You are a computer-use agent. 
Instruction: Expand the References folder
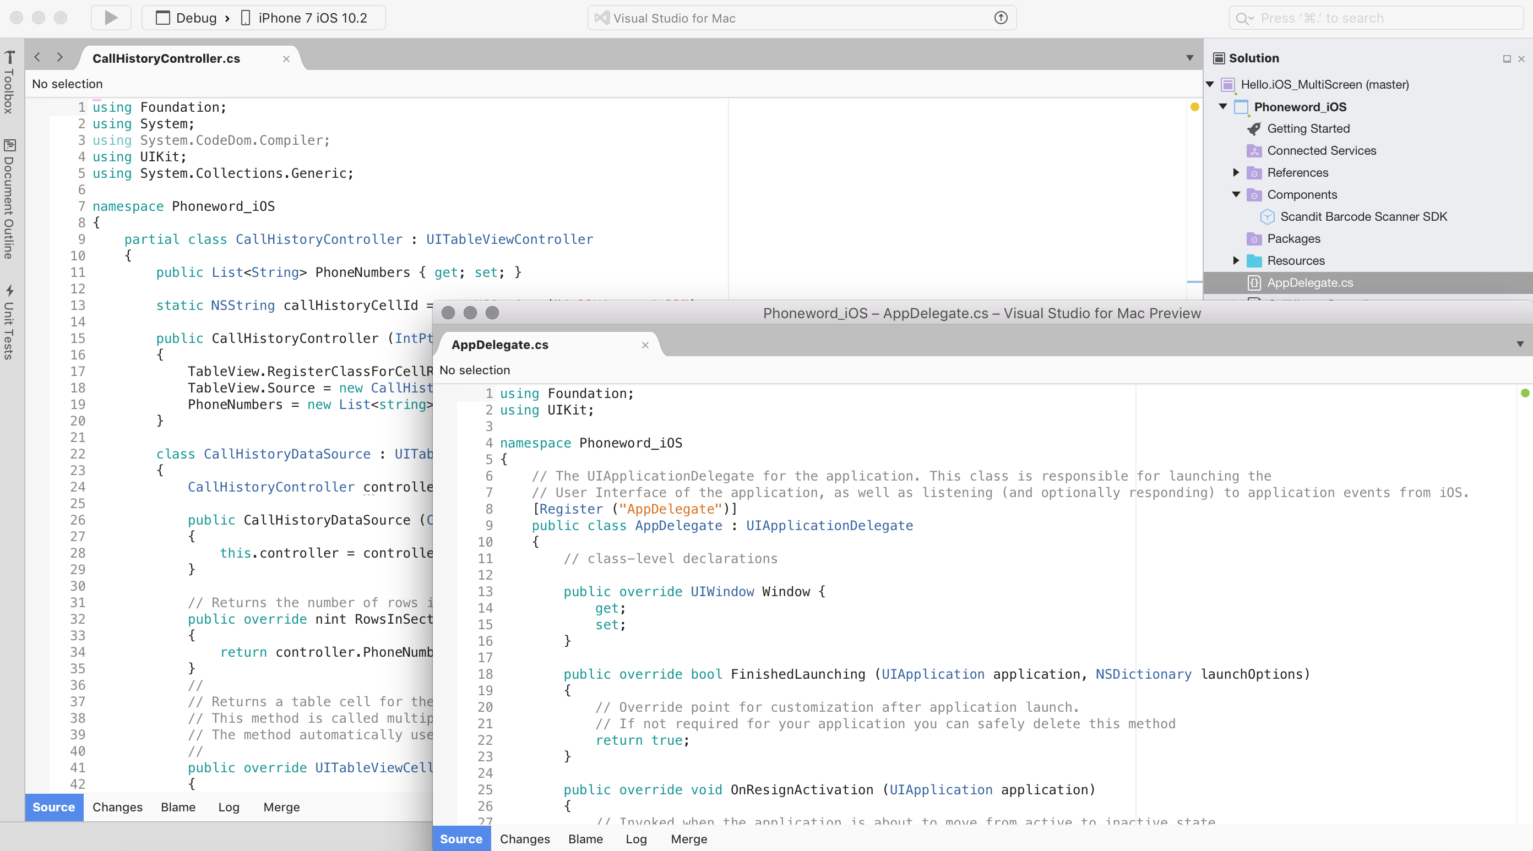(x=1236, y=173)
